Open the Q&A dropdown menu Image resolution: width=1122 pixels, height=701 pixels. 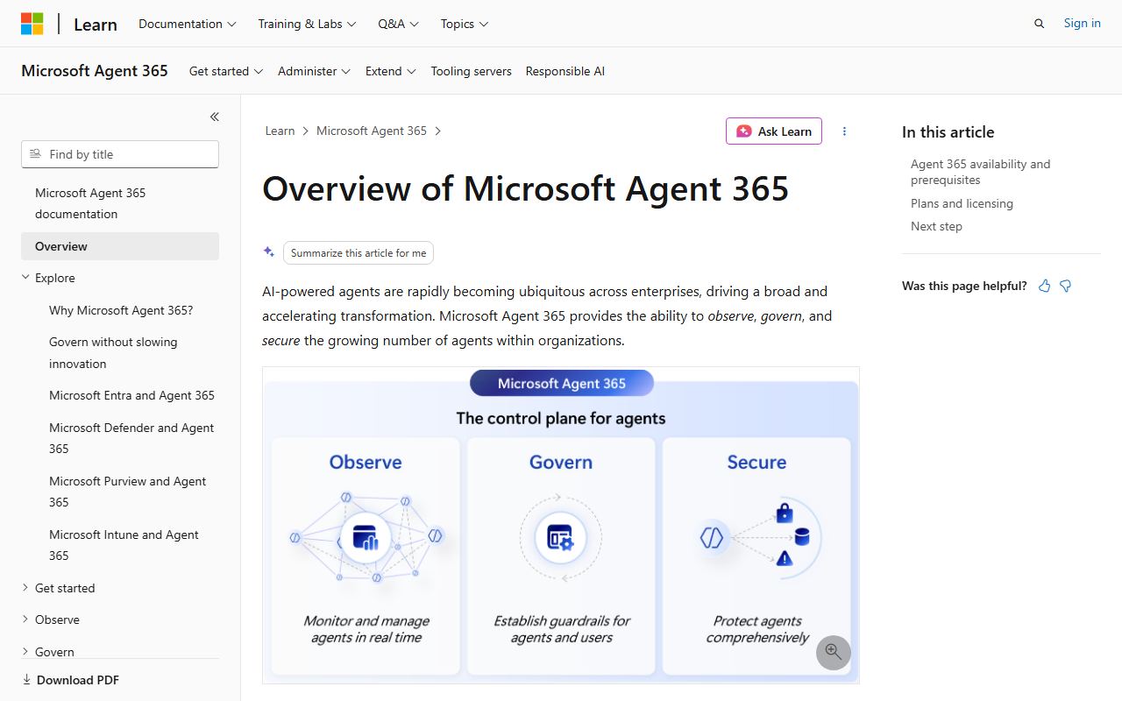398,24
